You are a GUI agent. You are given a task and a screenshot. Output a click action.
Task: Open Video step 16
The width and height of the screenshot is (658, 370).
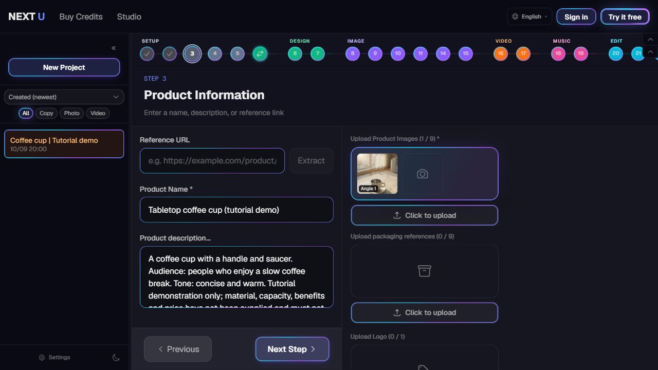coord(501,53)
